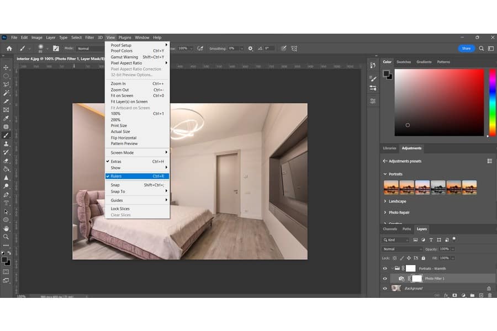
Task: Toggle visibility of Portraits - Warmth group
Action: (x=385, y=269)
